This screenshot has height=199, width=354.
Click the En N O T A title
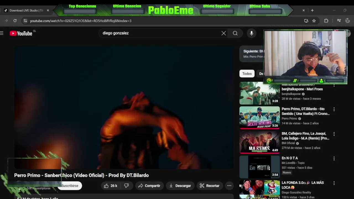pyautogui.click(x=290, y=158)
